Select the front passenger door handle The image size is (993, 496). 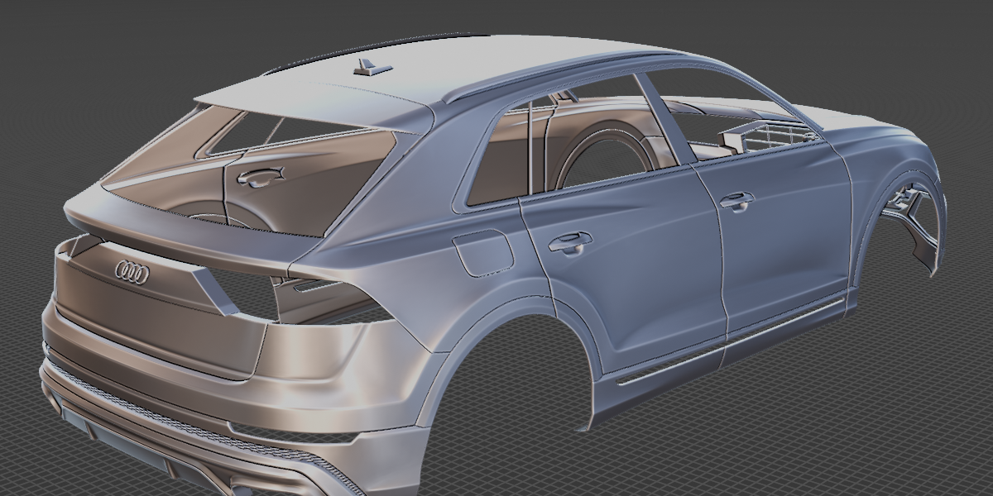tap(736, 200)
